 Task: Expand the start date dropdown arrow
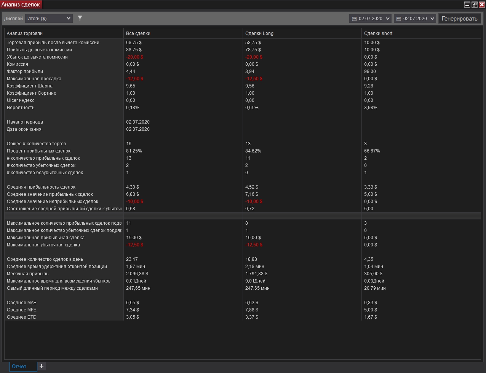coord(388,19)
